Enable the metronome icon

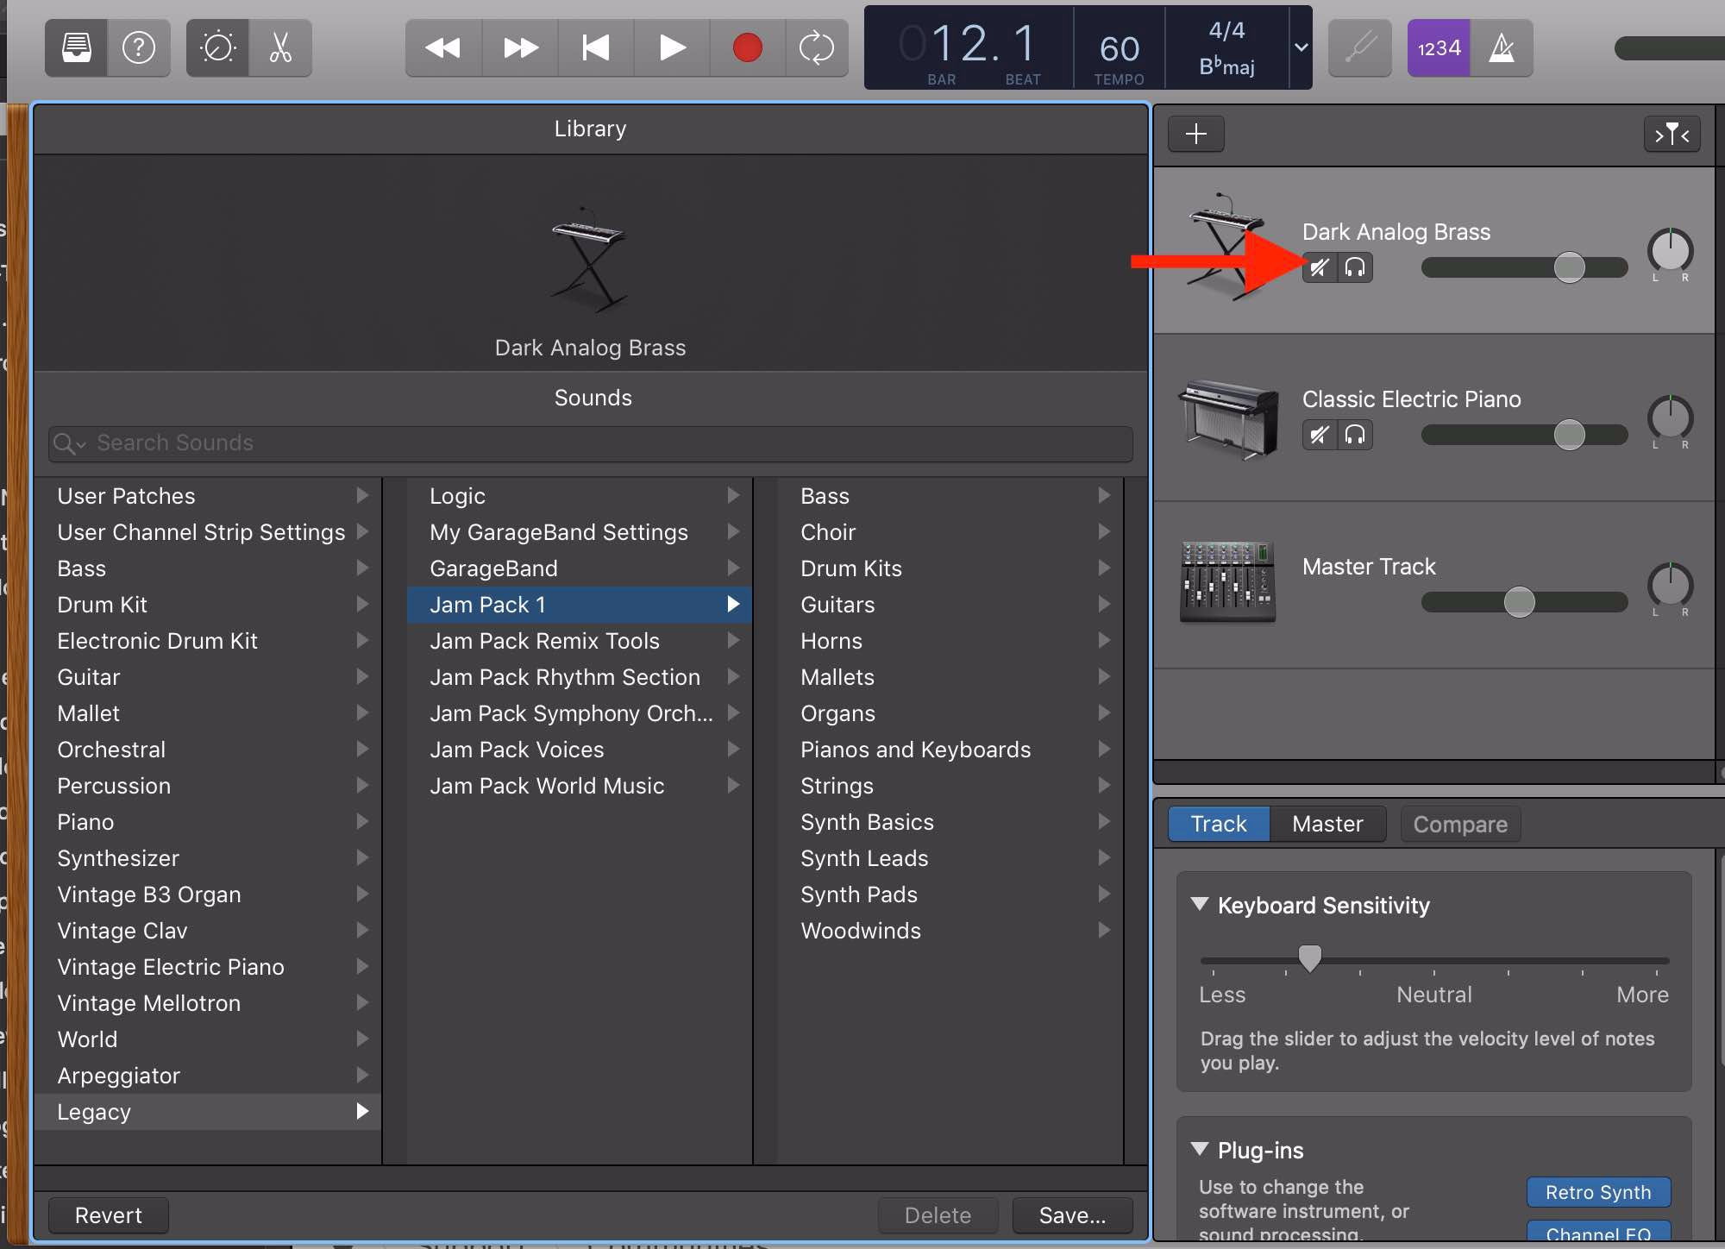point(1502,47)
